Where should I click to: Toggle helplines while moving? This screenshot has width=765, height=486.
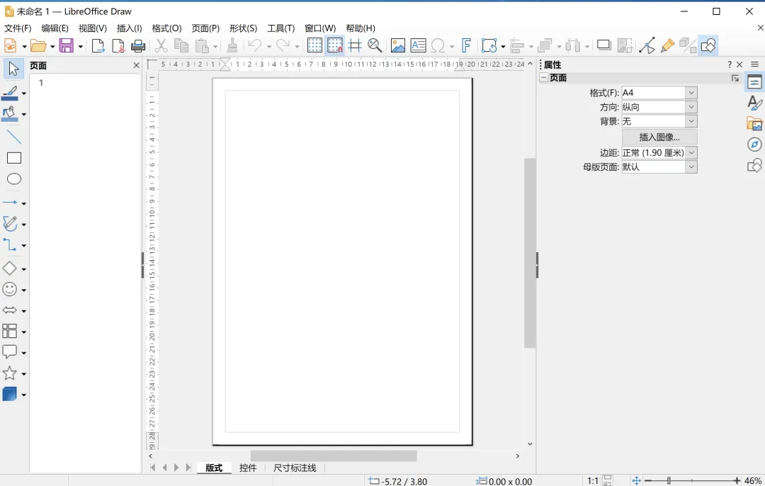click(355, 46)
